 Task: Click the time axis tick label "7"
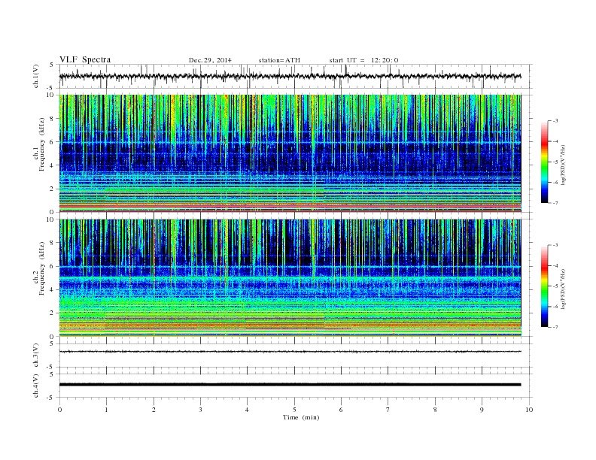point(388,410)
